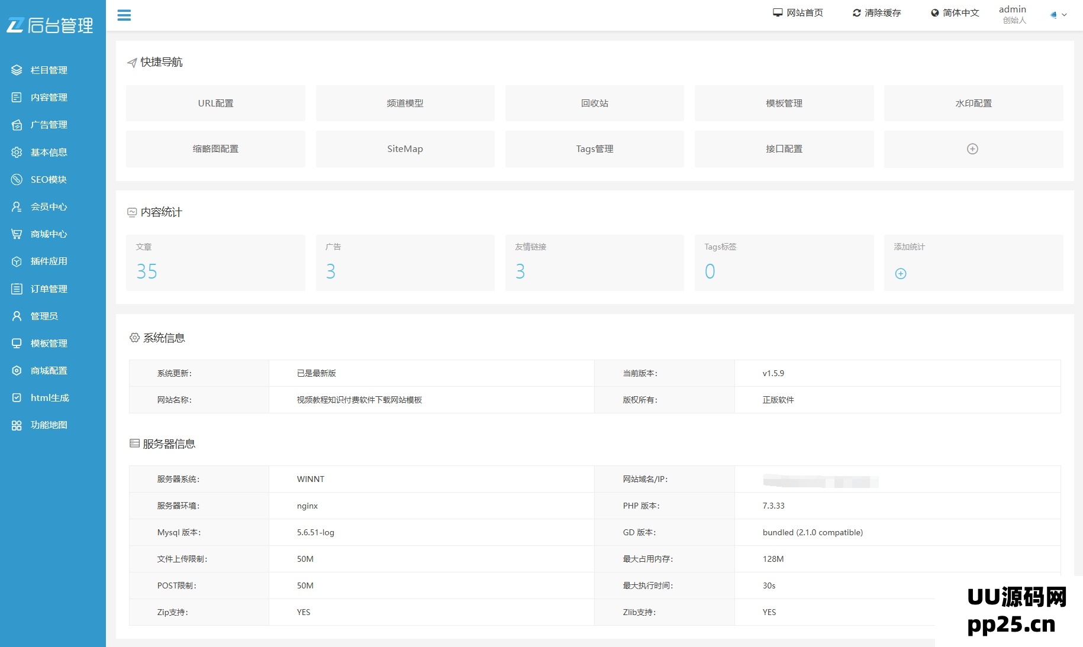1083x647 pixels.
Task: Open the 栏目管理 sidebar section
Action: pos(49,70)
